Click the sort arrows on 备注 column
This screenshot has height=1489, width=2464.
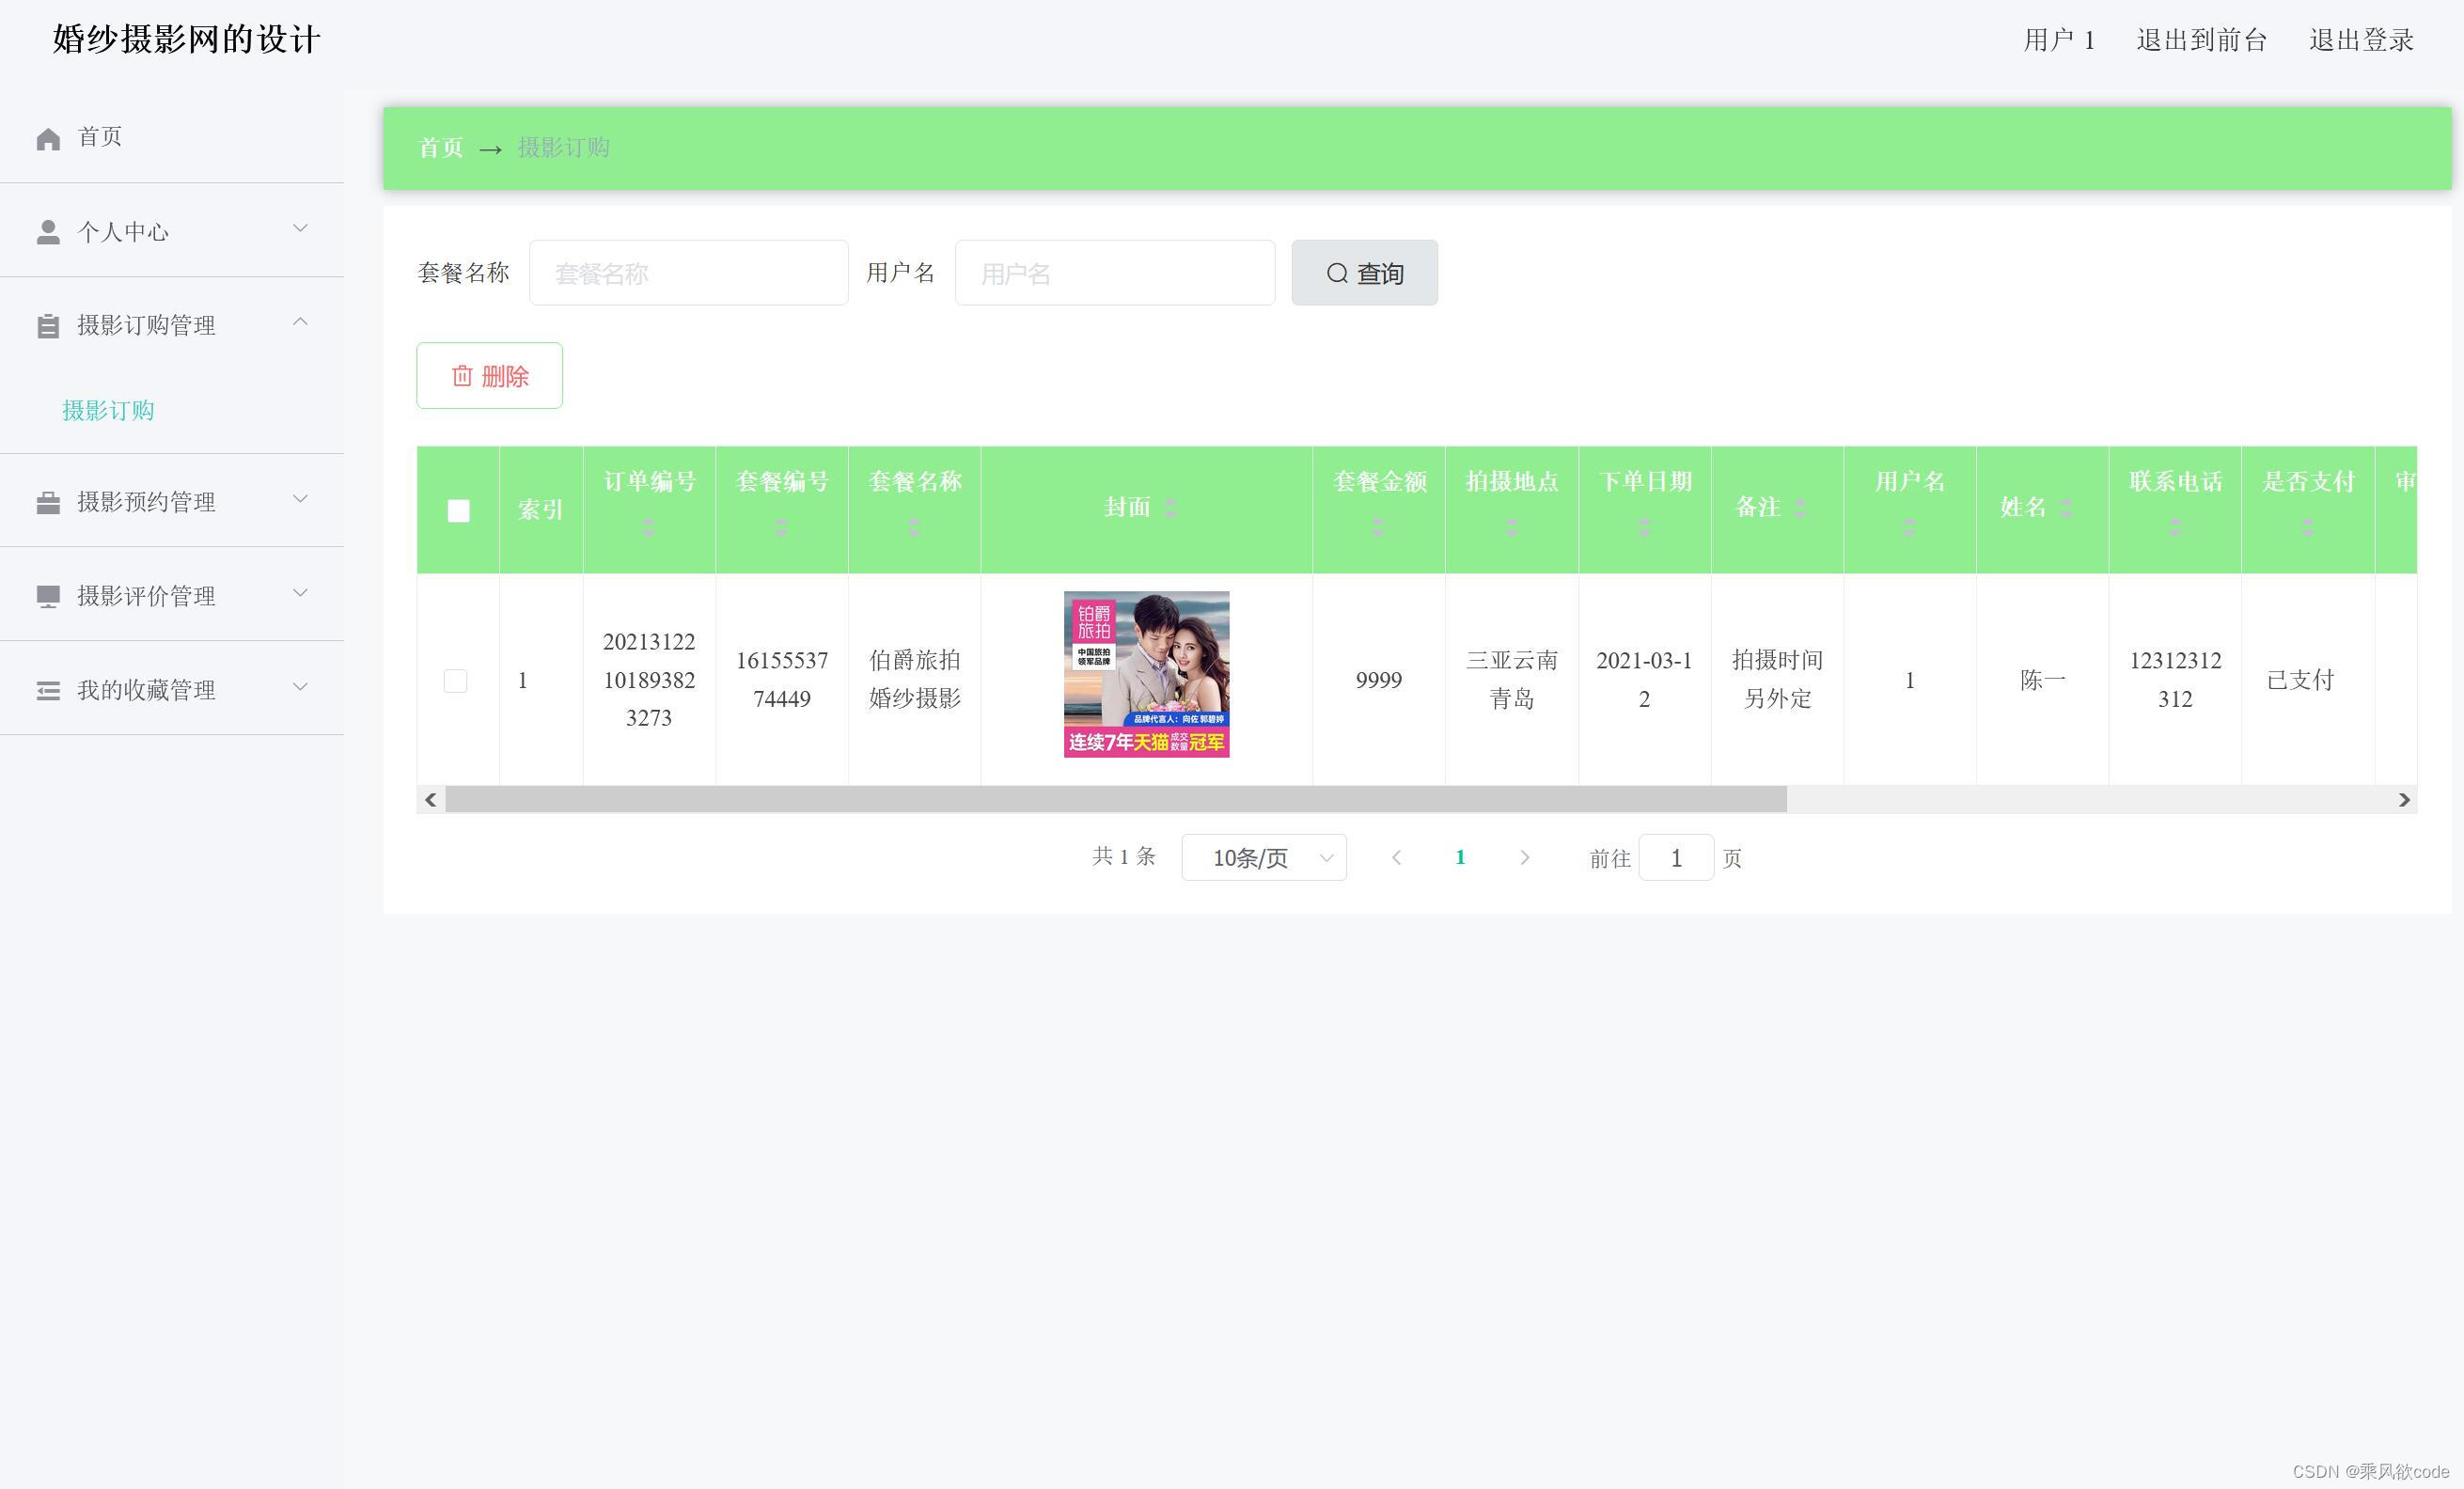[1799, 508]
